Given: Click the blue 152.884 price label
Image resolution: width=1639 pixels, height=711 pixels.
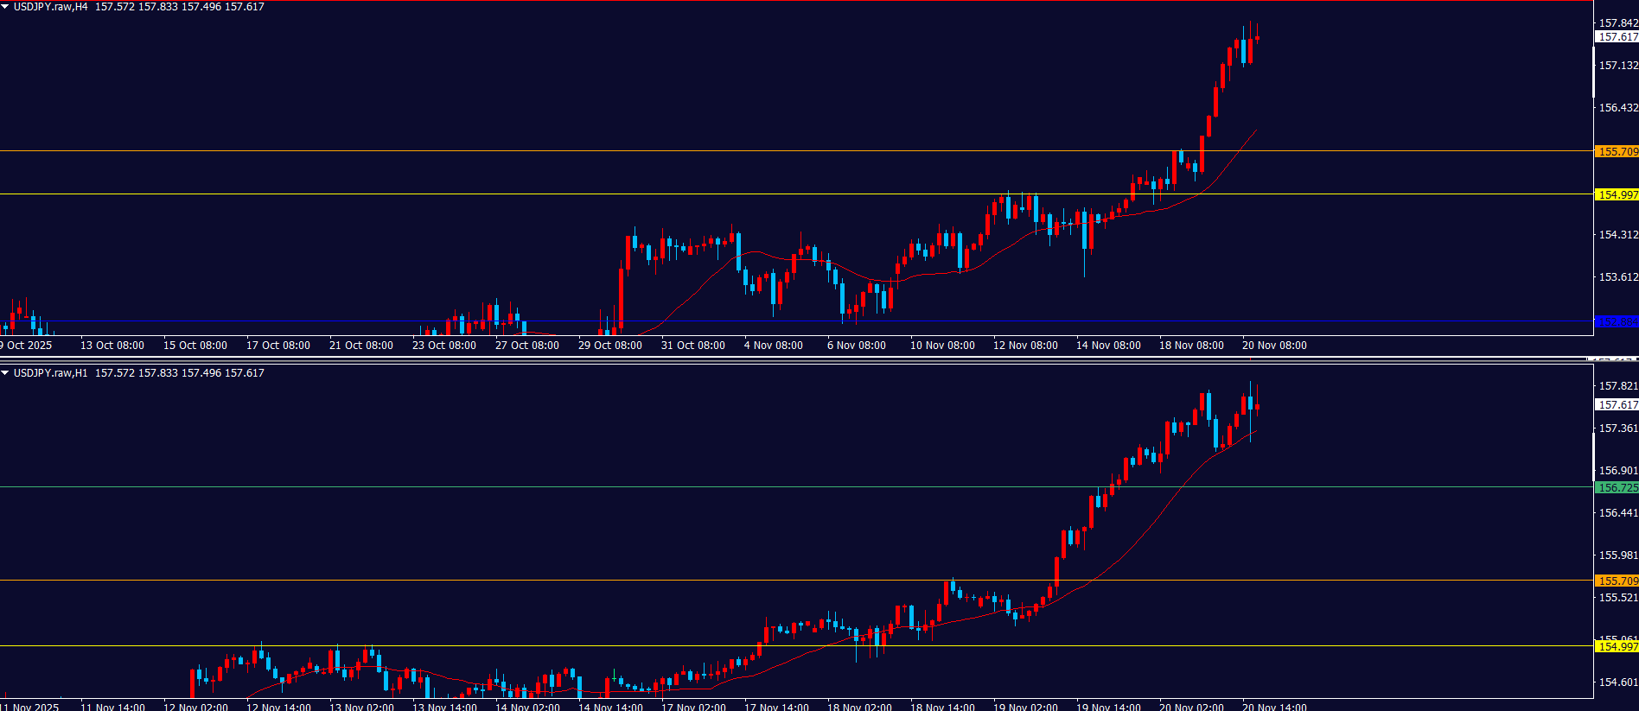Looking at the screenshot, I should pos(1617,322).
